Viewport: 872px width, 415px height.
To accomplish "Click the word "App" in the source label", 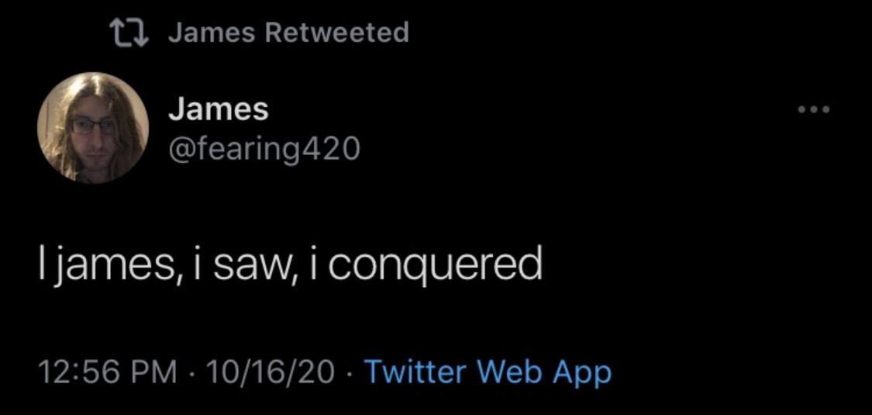I will pos(581,372).
